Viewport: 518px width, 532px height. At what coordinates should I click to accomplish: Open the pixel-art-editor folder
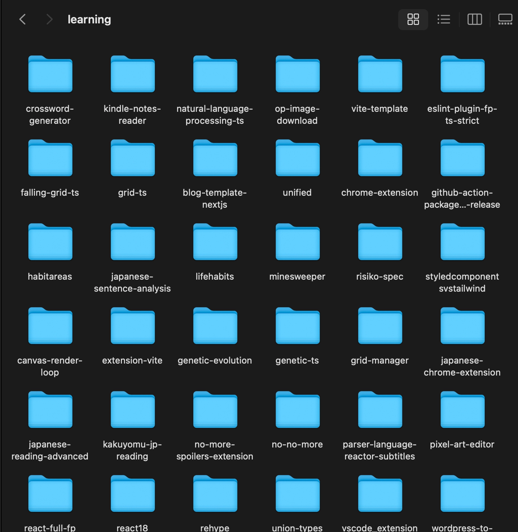462,410
